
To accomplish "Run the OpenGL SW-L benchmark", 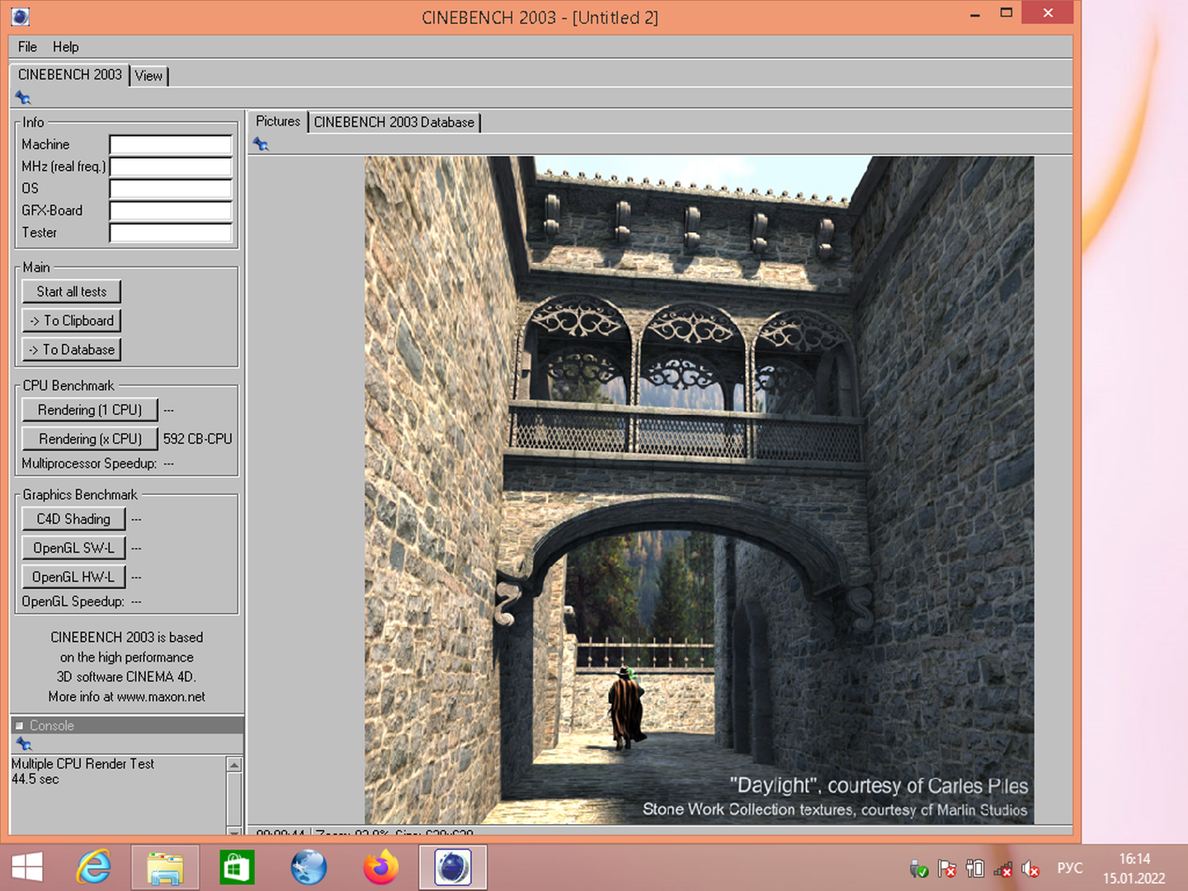I will [x=73, y=548].
